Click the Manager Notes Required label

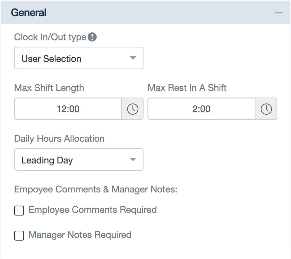(80, 235)
